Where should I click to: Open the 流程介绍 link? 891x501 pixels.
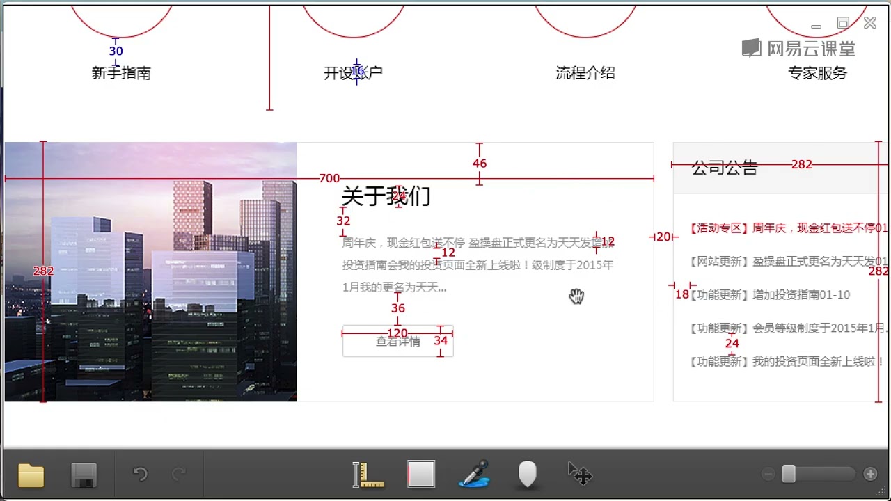click(x=585, y=73)
